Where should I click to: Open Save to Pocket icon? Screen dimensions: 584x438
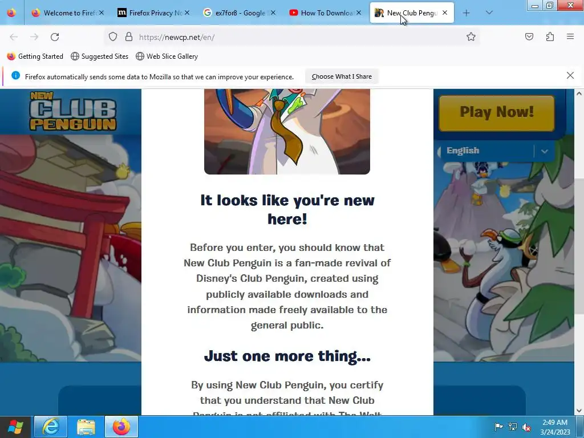point(529,36)
